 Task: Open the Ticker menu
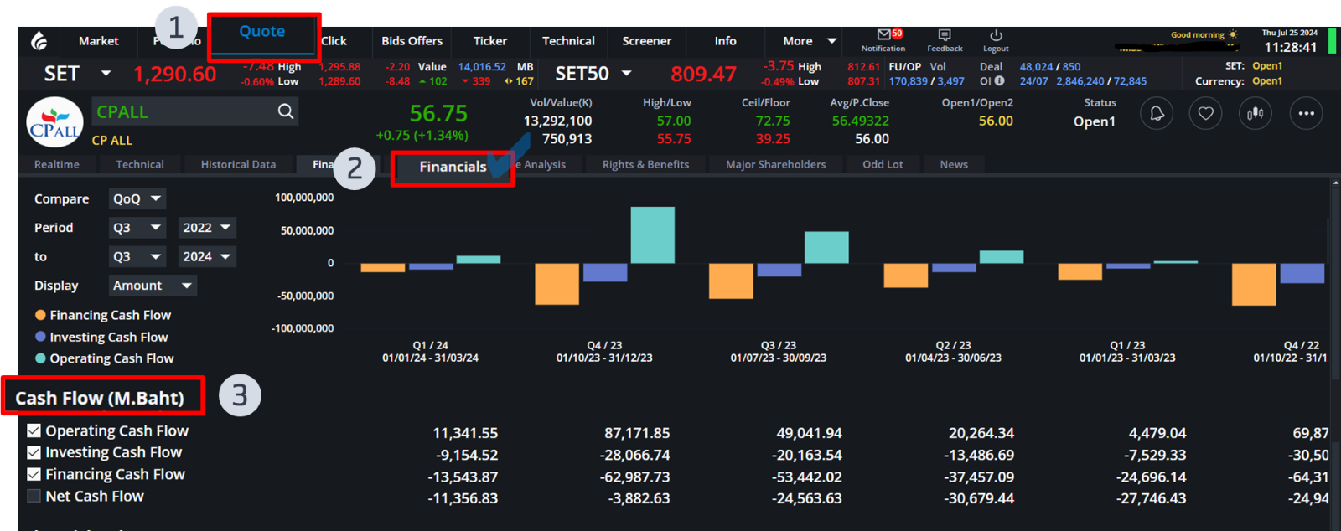tap(490, 41)
